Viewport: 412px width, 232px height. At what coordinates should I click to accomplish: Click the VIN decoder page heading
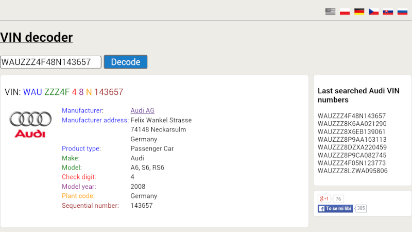36,37
